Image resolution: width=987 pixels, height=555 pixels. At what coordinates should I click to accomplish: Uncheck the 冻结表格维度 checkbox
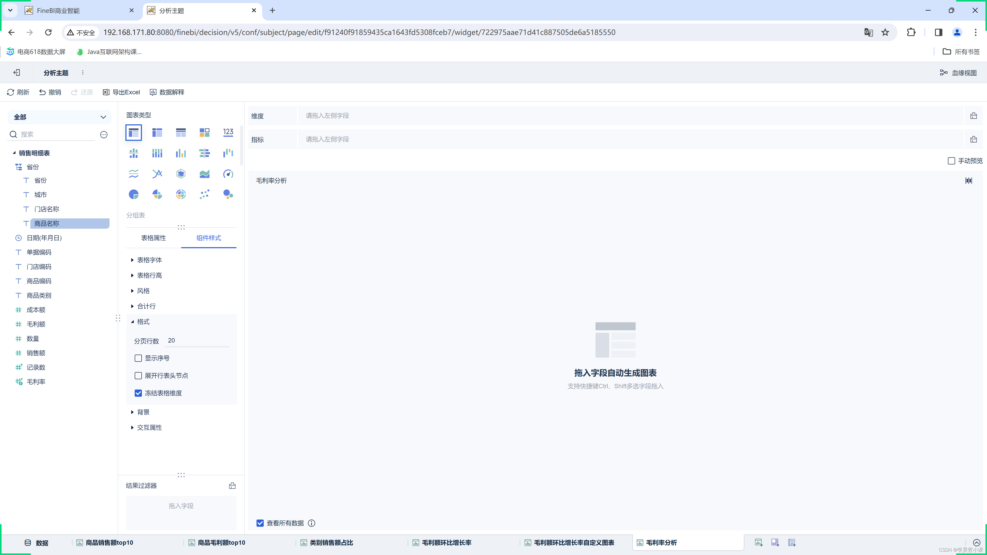pyautogui.click(x=138, y=393)
